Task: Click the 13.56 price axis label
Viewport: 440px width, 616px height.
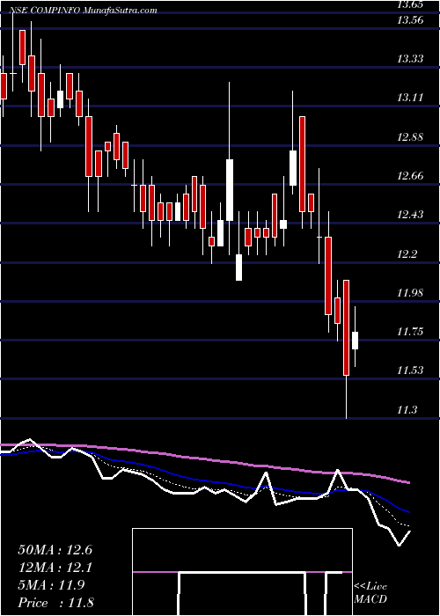Action: pyautogui.click(x=411, y=20)
